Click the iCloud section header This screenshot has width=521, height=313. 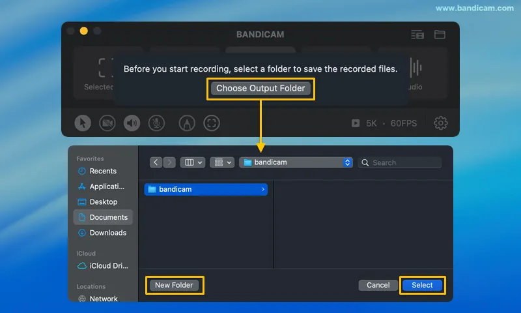pyautogui.click(x=86, y=254)
